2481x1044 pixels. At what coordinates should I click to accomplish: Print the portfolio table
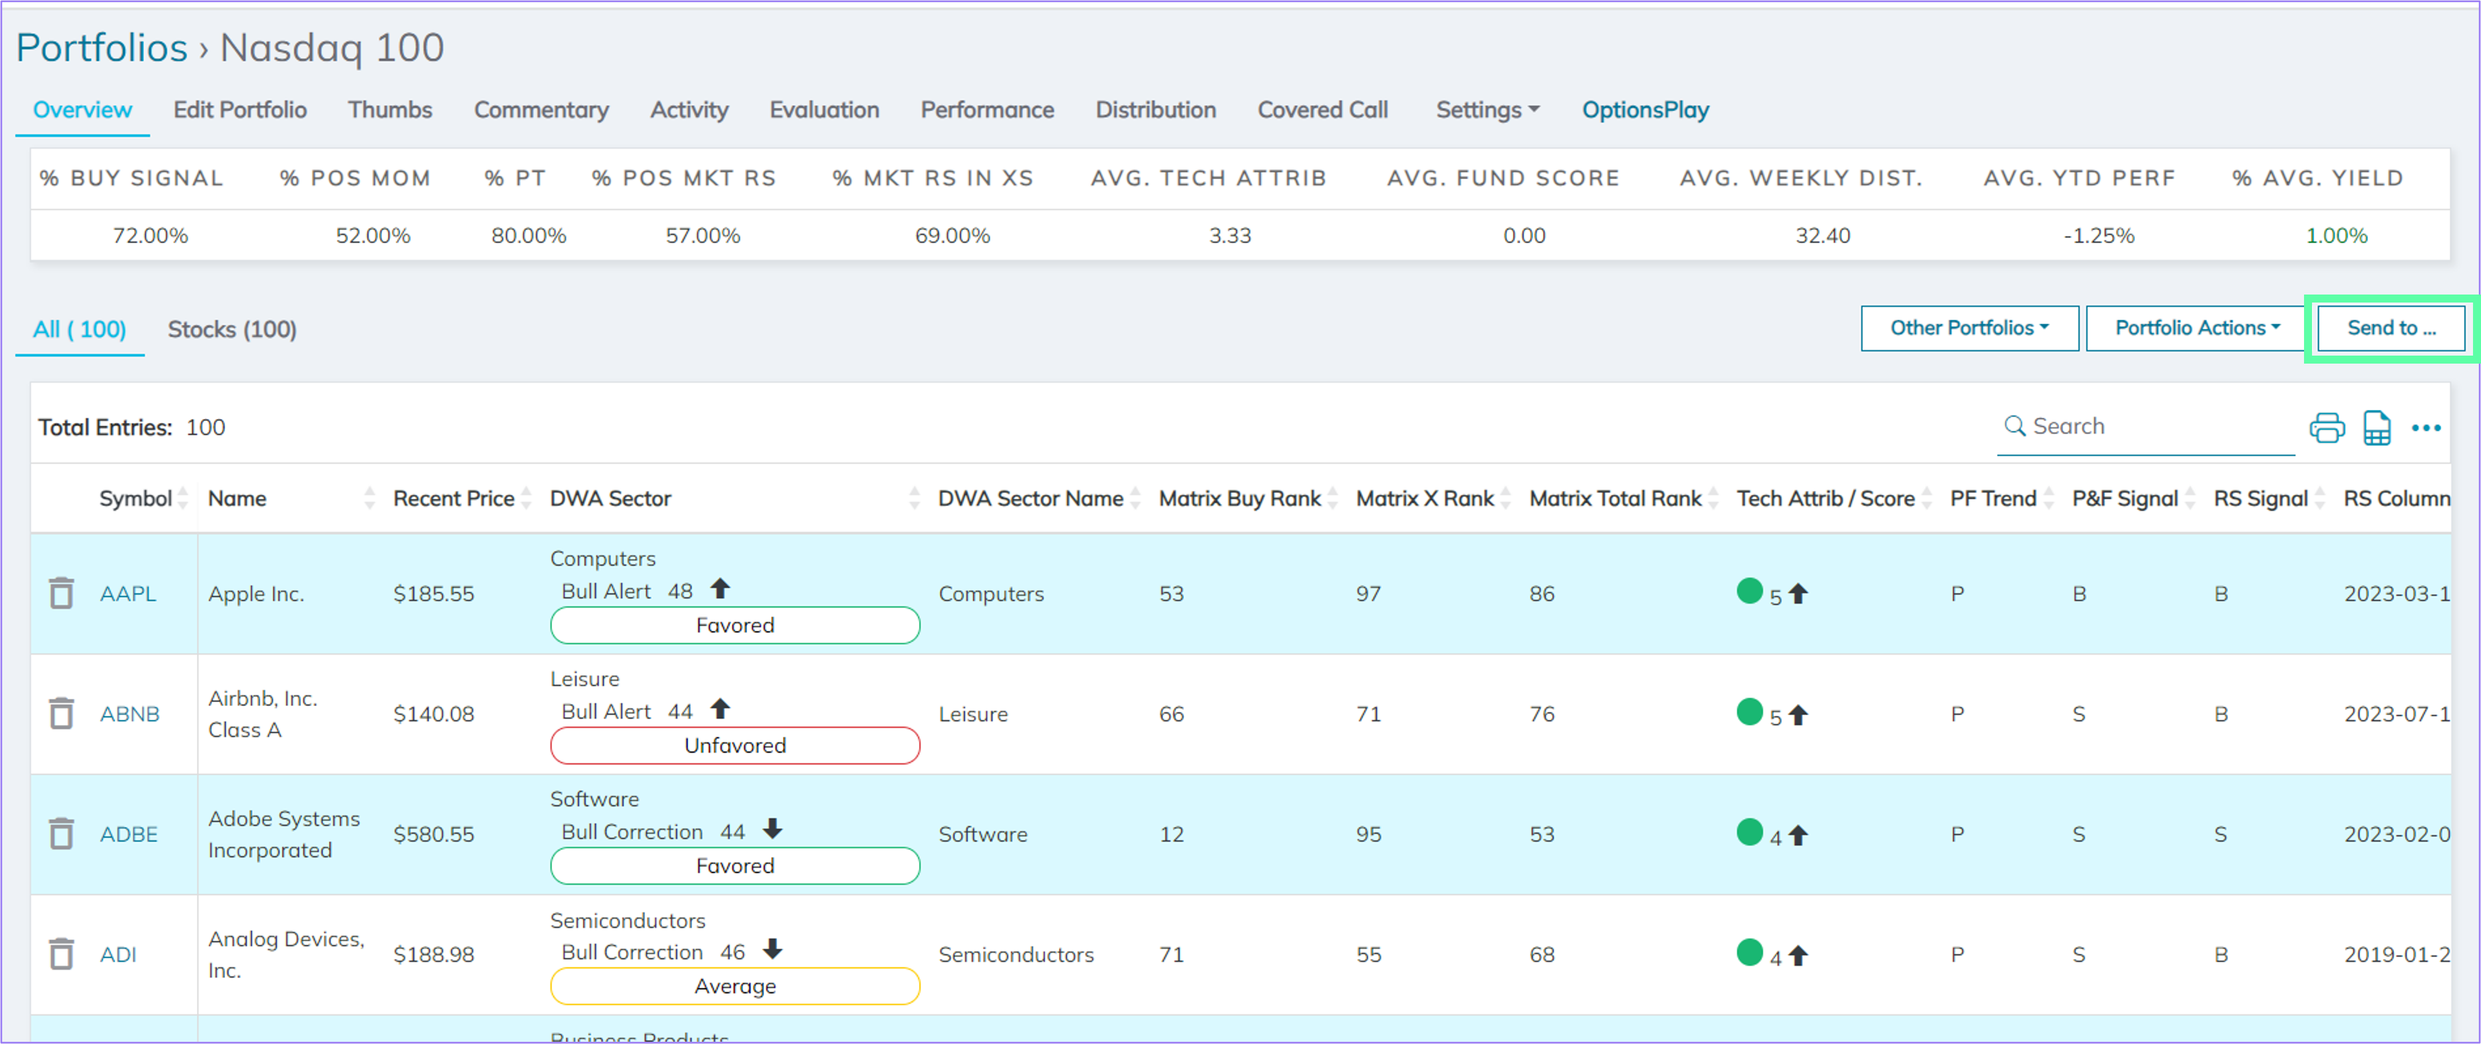[2327, 426]
